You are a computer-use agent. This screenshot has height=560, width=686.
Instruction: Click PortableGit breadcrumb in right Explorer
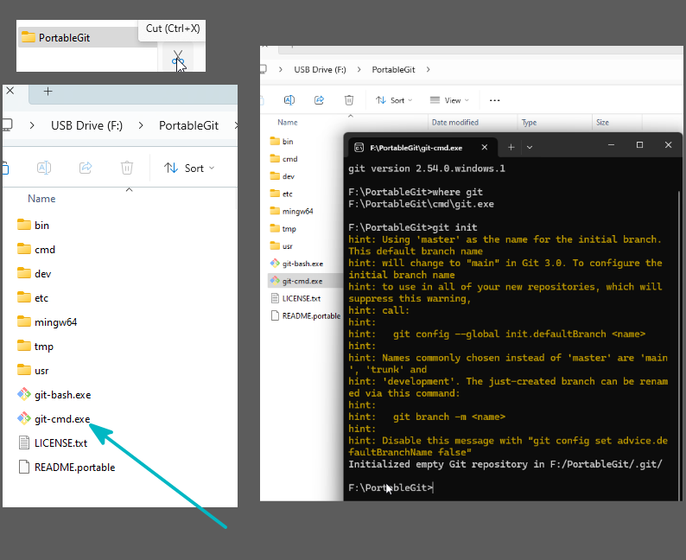click(x=393, y=69)
